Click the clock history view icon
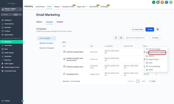174x104 pixels. pyautogui.click(x=116, y=38)
